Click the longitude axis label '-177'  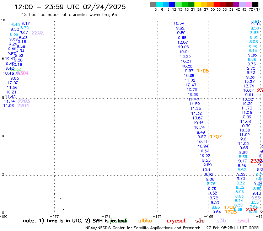pyautogui.click(x=54, y=216)
